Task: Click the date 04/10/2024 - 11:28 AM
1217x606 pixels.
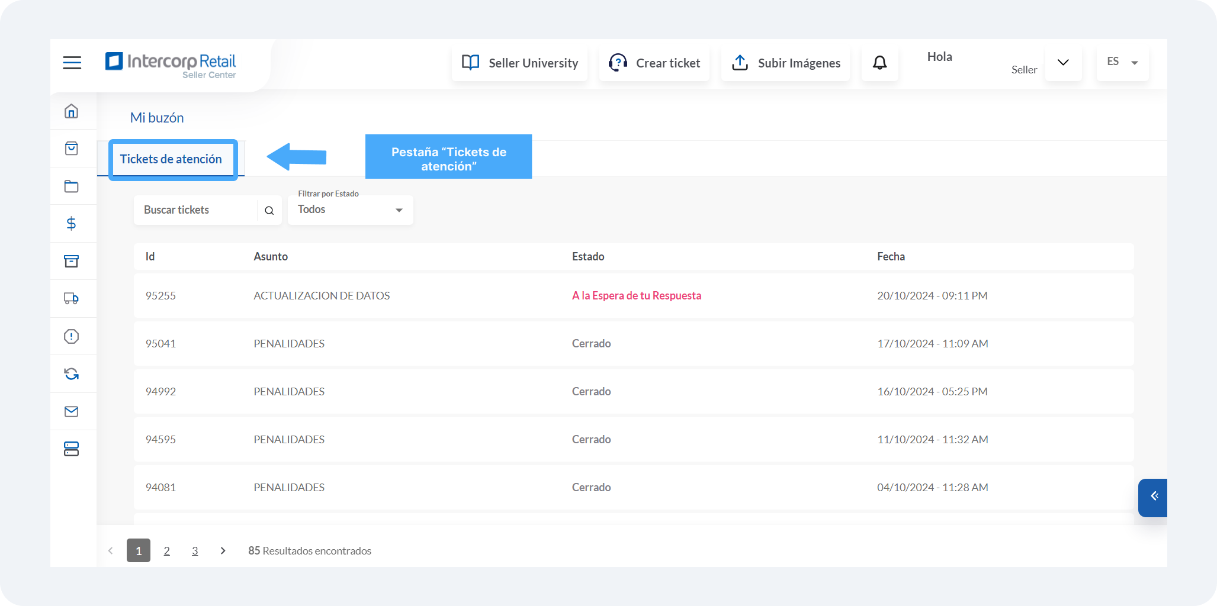Action: click(x=933, y=488)
